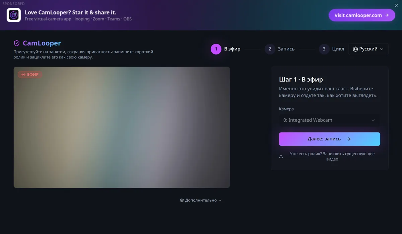The height and width of the screenshot is (234, 402).
Task: Click the CamLooper shield logo icon
Action: [17, 43]
